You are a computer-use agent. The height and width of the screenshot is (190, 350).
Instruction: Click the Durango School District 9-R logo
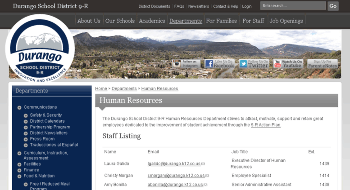pyautogui.click(x=40, y=48)
